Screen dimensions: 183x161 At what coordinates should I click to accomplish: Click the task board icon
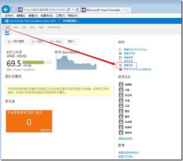coord(120,54)
